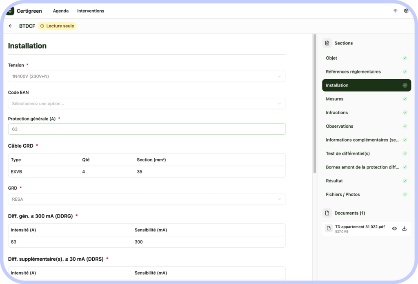Click the Observations section checkmark
The width and height of the screenshot is (418, 284).
click(x=405, y=126)
